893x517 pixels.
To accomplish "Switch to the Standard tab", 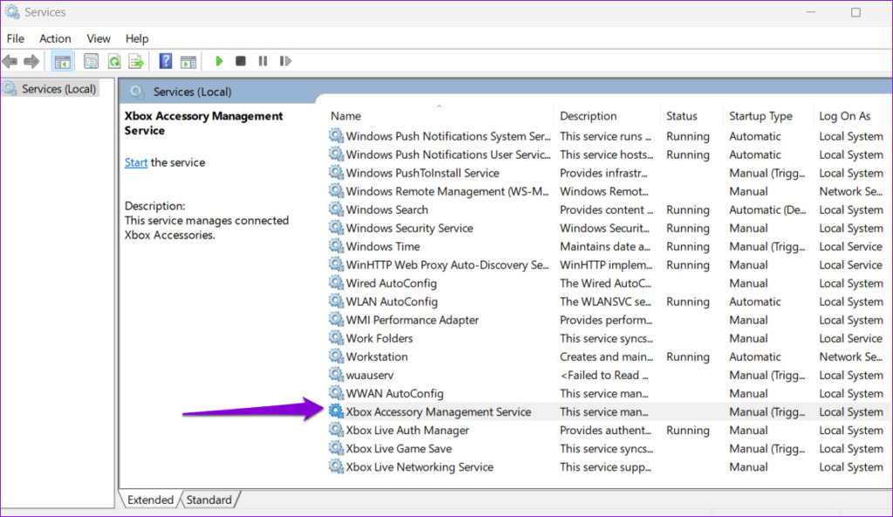I will 209,500.
